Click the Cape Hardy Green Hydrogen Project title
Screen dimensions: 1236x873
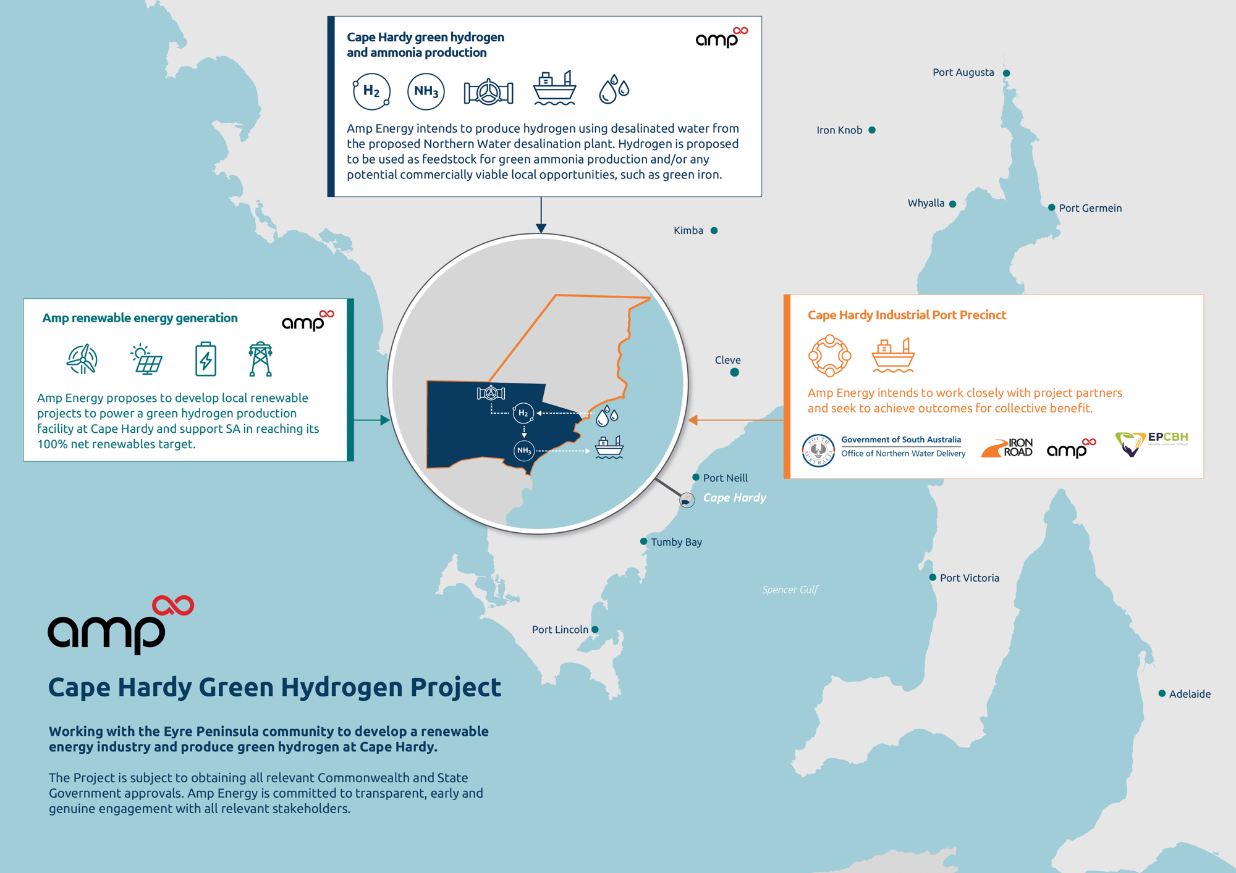274,687
